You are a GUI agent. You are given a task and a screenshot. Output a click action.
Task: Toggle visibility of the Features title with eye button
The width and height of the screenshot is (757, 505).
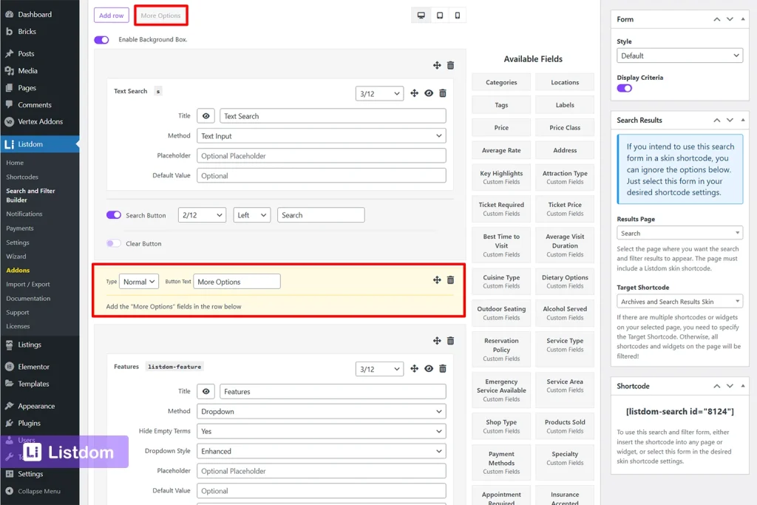(206, 391)
